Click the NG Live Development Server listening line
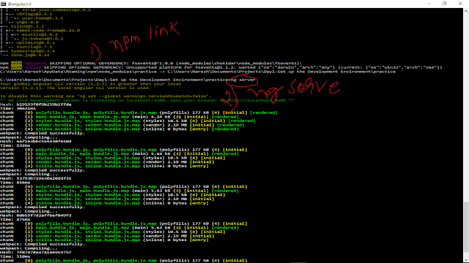Viewport: 469px width, 263px height. 147,101
